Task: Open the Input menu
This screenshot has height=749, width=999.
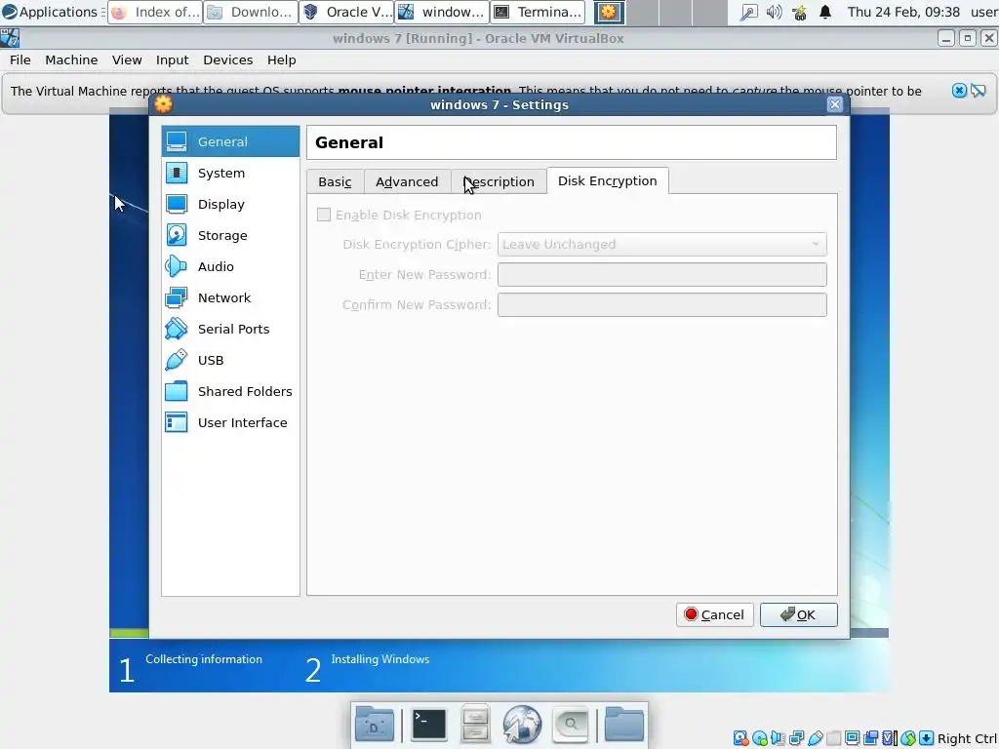Action: tap(172, 59)
